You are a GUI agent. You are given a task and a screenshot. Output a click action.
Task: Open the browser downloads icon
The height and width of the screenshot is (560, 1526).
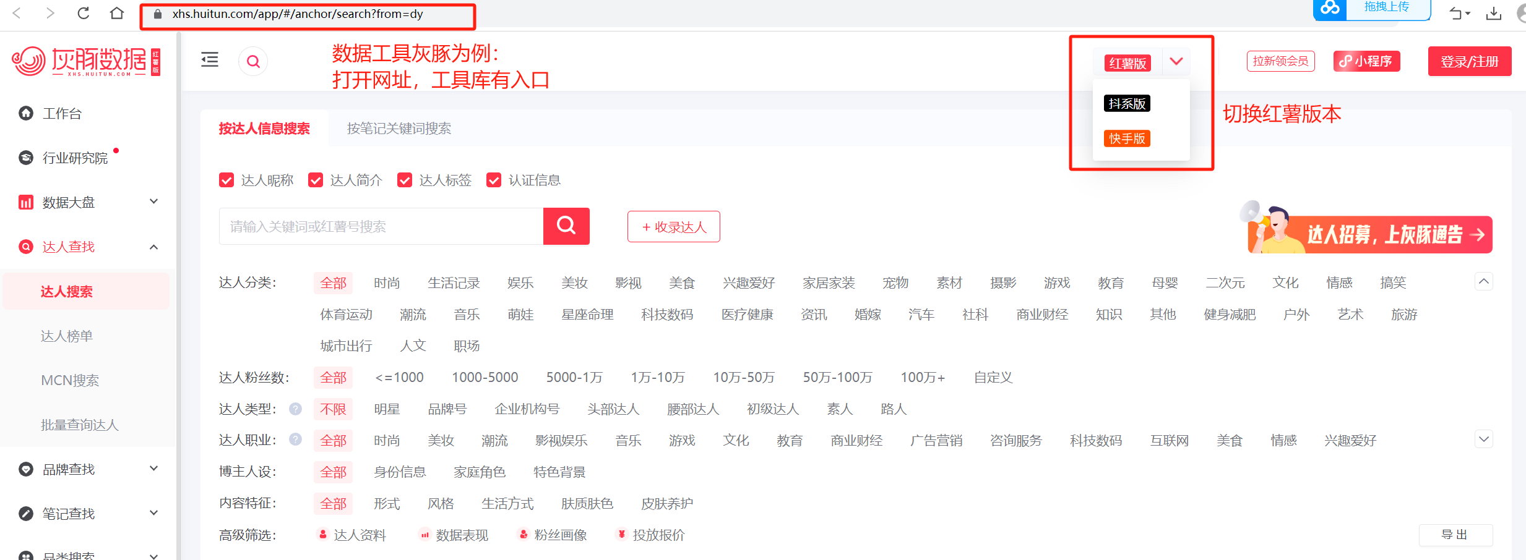pos(1494,13)
